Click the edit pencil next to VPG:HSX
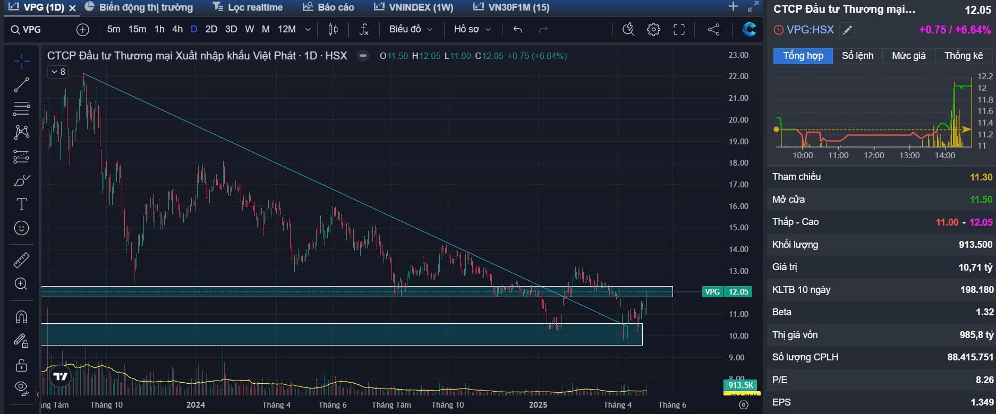The width and height of the screenshot is (996, 414). click(x=847, y=30)
